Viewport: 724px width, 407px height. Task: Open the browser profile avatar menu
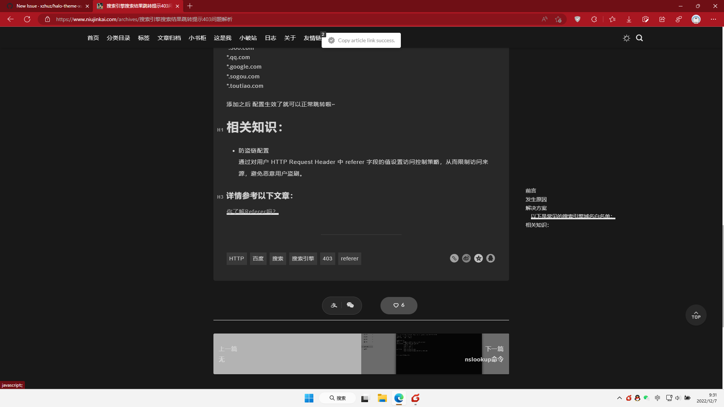click(x=696, y=19)
